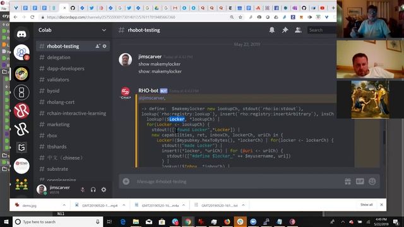Screen dimensions: 404x227
Task: Open the white R on black server icon
Action: (x=21, y=129)
